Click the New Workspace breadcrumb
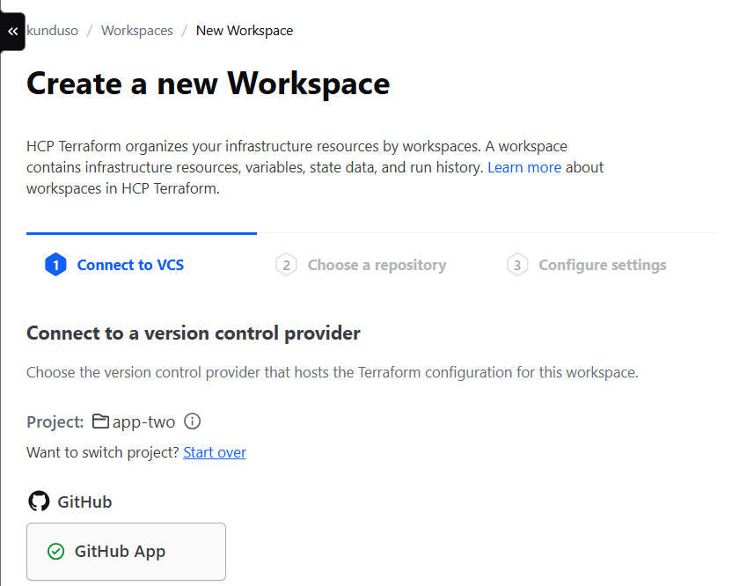Image resolution: width=754 pixels, height=586 pixels. click(245, 31)
